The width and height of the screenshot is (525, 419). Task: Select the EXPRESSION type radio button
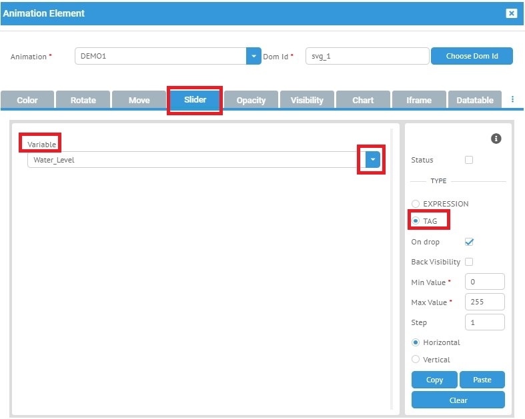416,204
